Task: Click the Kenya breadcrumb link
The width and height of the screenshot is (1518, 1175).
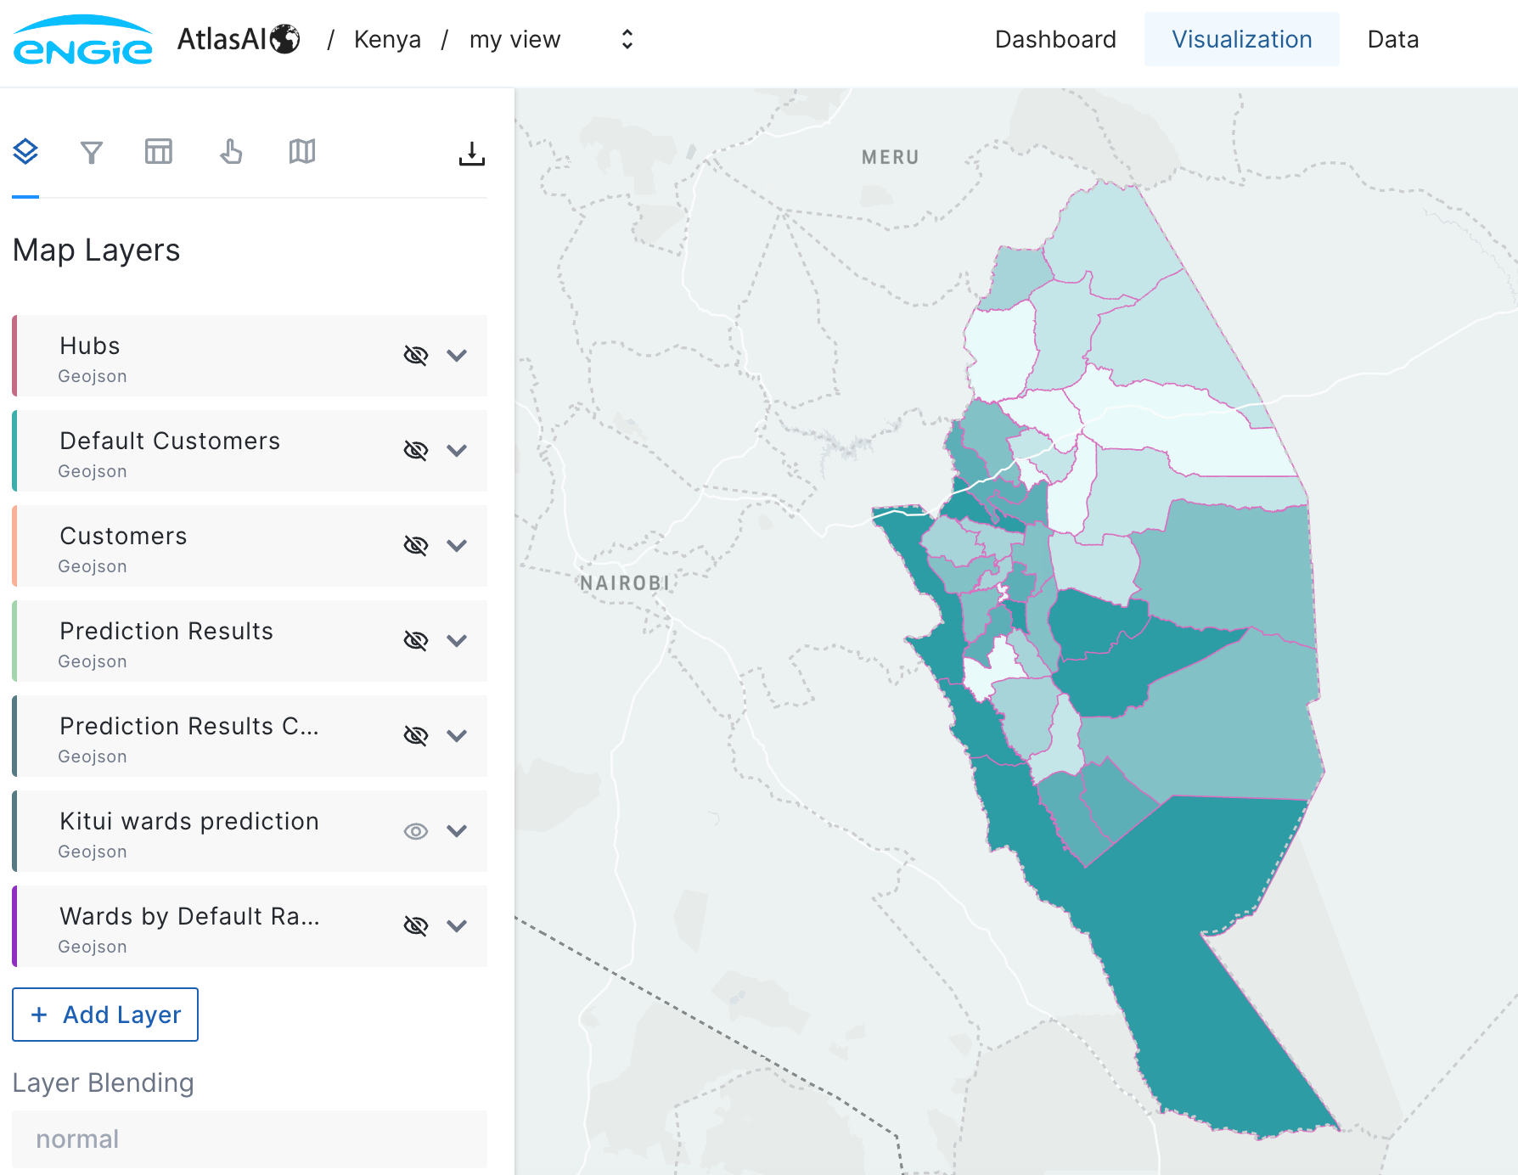Action: click(x=387, y=39)
